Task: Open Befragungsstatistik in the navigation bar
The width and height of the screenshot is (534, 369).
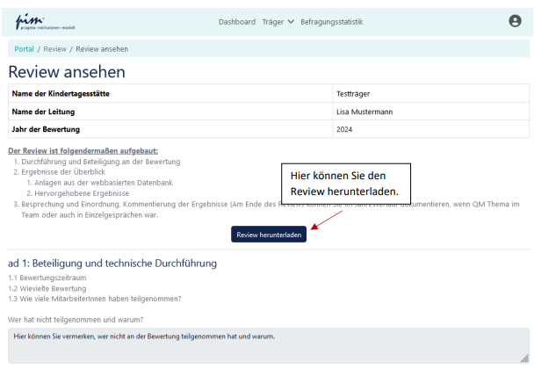Action: point(331,22)
